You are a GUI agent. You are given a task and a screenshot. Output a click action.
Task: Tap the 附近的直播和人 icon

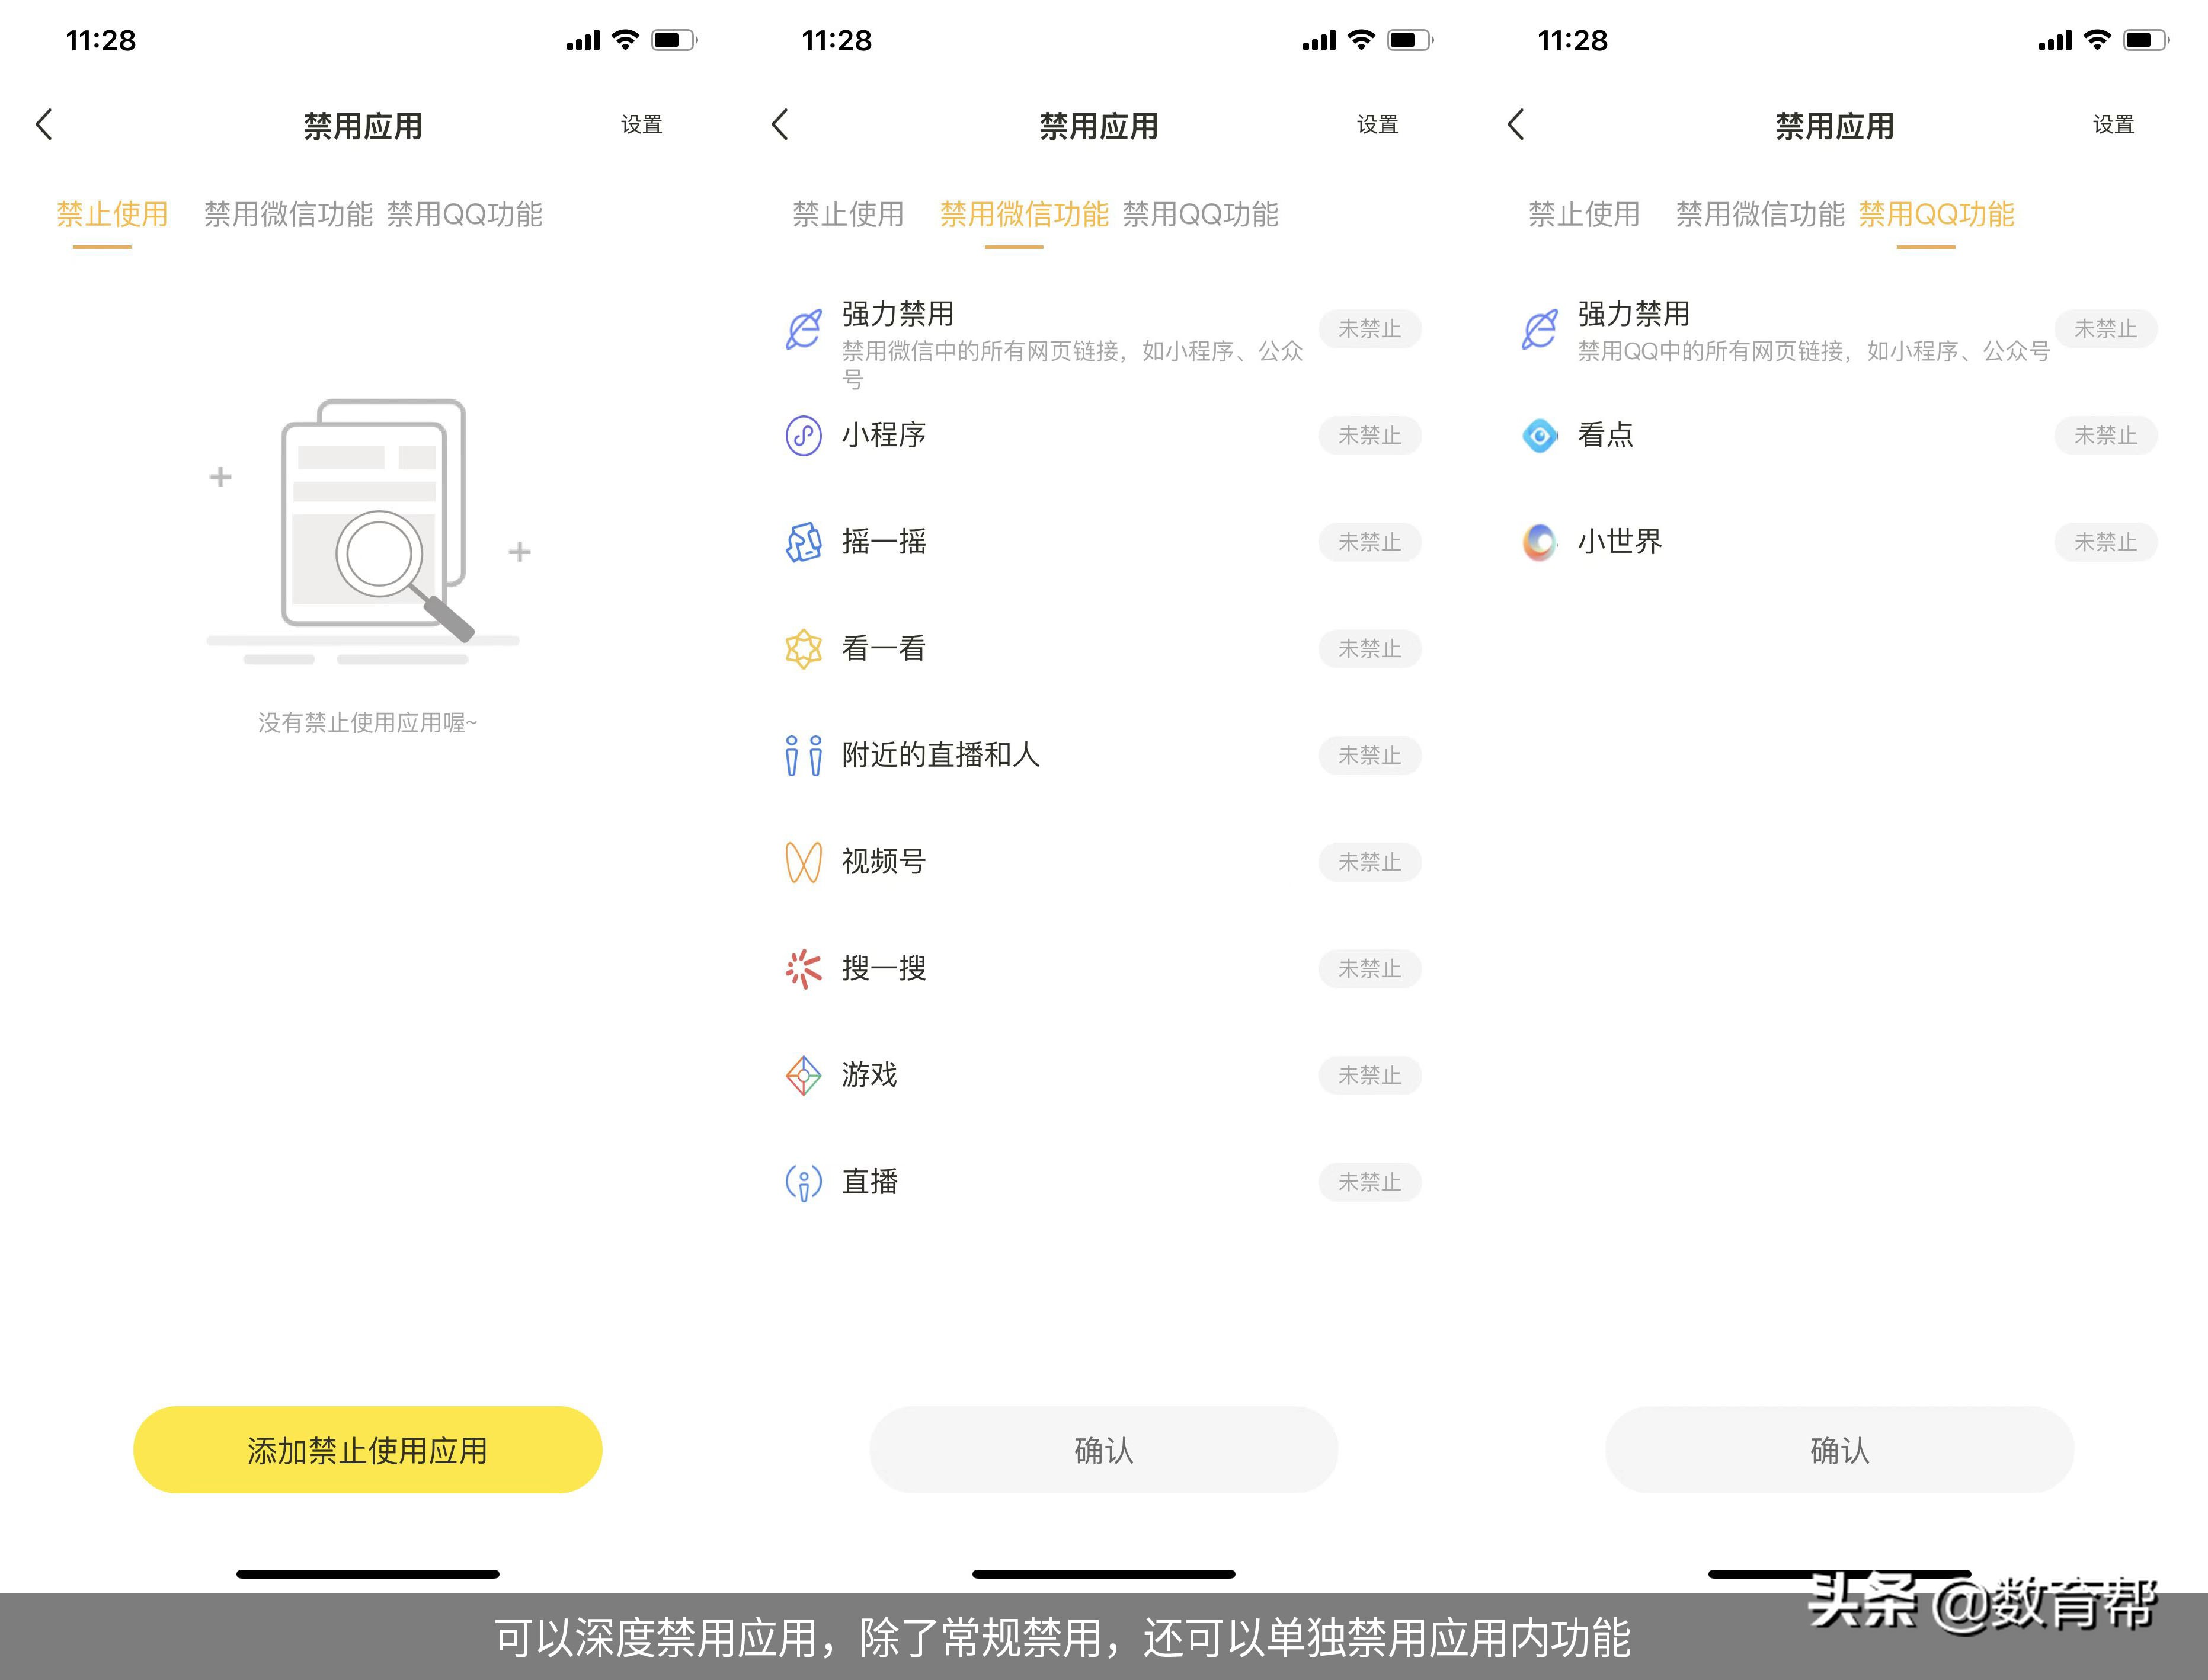click(803, 755)
